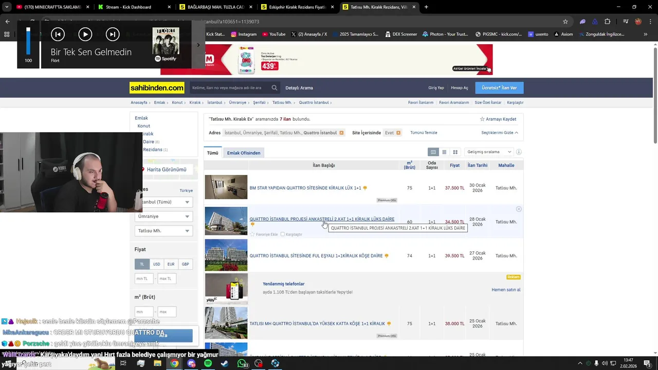The height and width of the screenshot is (370, 658).
Task: Show more bookmarks chevron
Action: [646, 34]
